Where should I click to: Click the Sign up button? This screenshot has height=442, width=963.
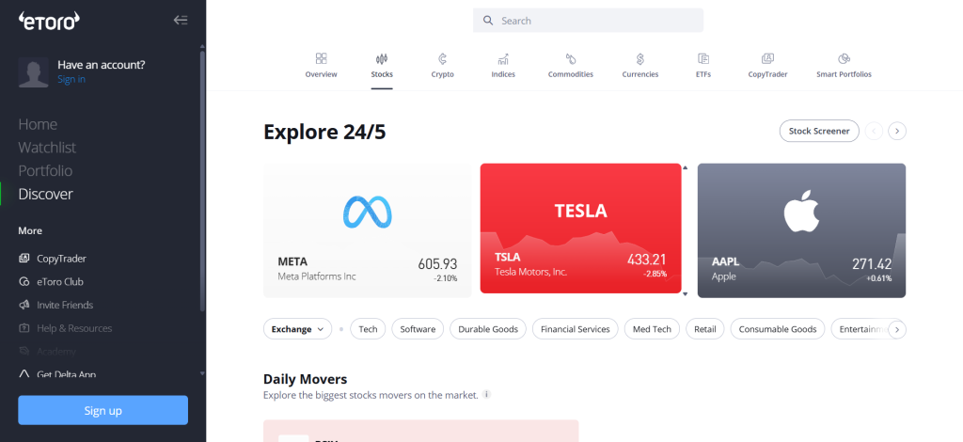(x=103, y=410)
